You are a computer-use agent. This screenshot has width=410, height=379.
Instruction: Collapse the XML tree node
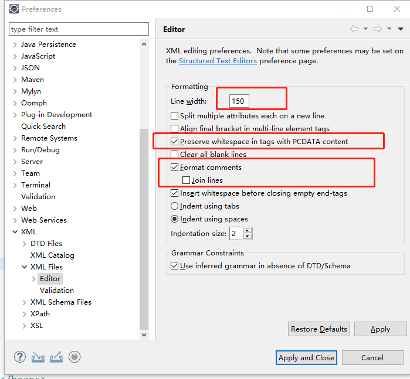click(15, 232)
